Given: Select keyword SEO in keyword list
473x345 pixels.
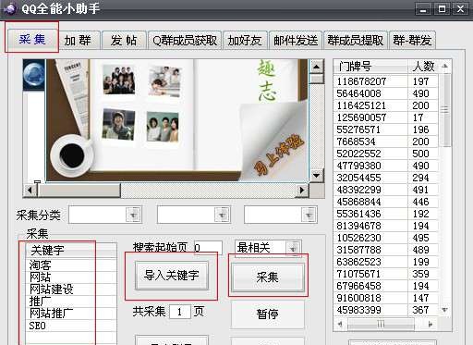Looking at the screenshot, I should [71, 326].
